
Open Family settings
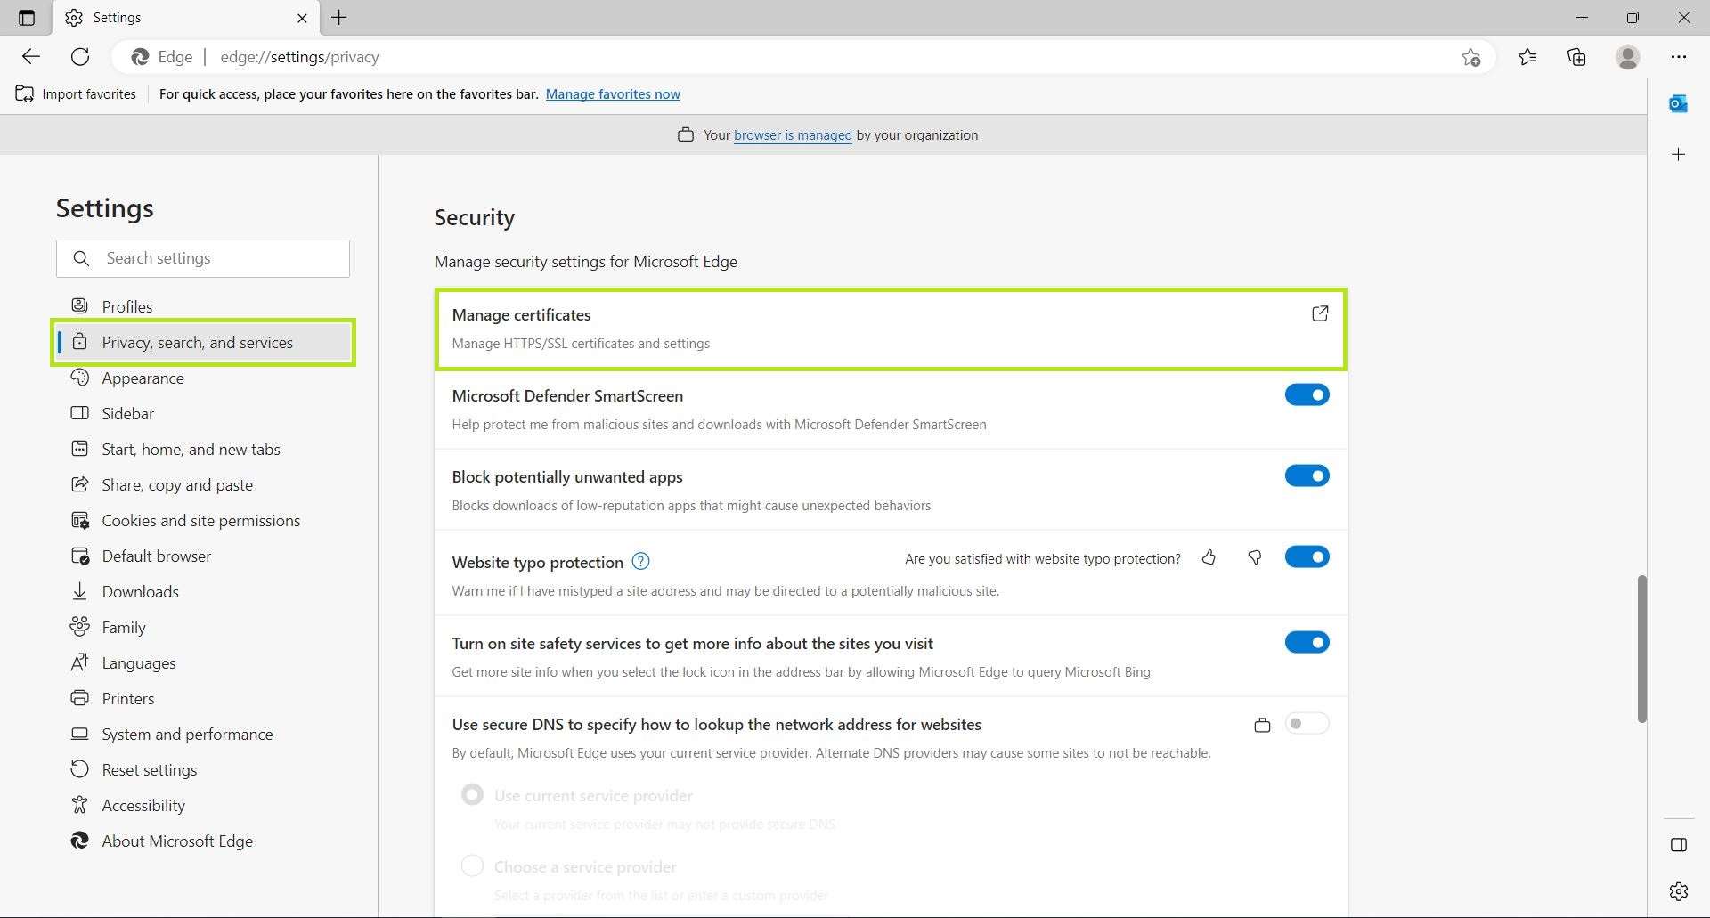coord(203,627)
